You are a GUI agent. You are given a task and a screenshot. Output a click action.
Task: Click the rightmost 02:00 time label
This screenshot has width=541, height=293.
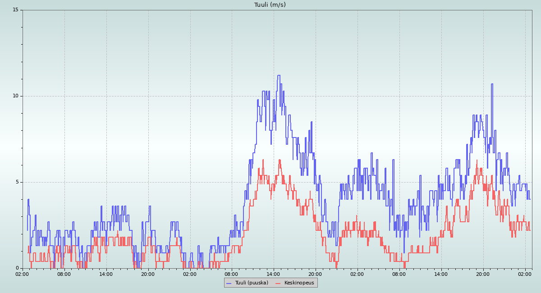525,274
